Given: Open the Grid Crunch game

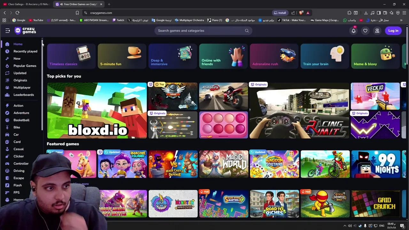Looking at the screenshot, I should tap(375, 204).
